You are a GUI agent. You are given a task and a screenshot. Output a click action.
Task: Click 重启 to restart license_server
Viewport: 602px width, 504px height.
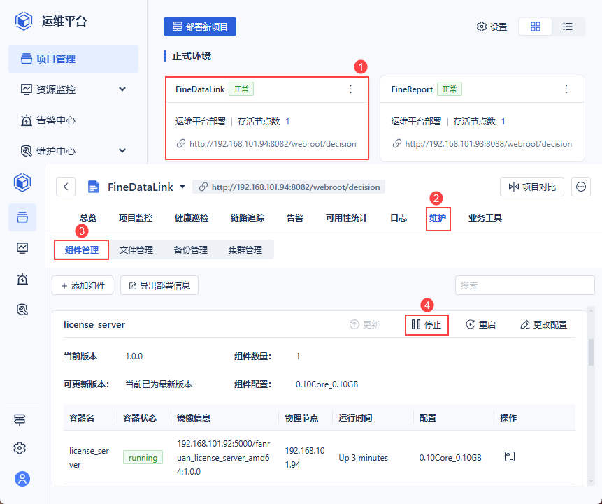[x=480, y=325]
